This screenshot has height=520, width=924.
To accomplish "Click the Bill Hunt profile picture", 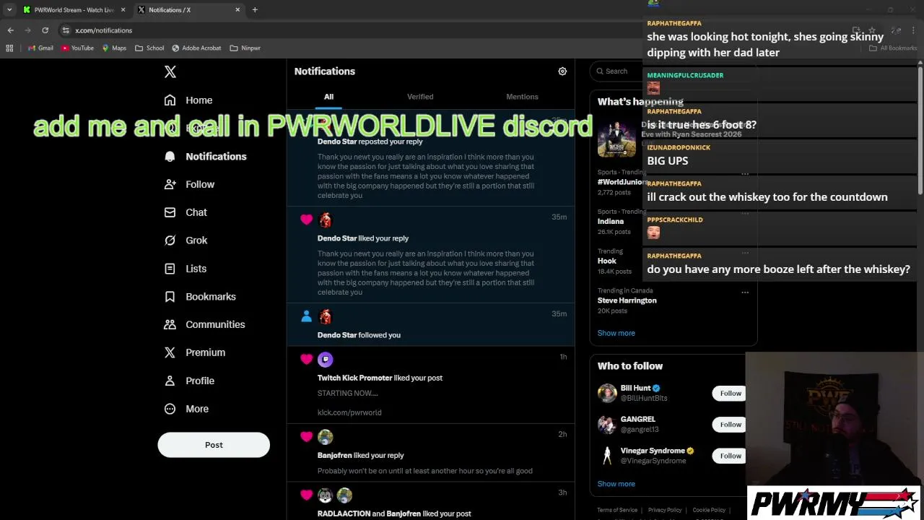I will pos(607,393).
